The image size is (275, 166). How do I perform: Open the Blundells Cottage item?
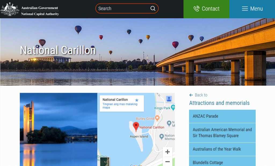click(222, 162)
